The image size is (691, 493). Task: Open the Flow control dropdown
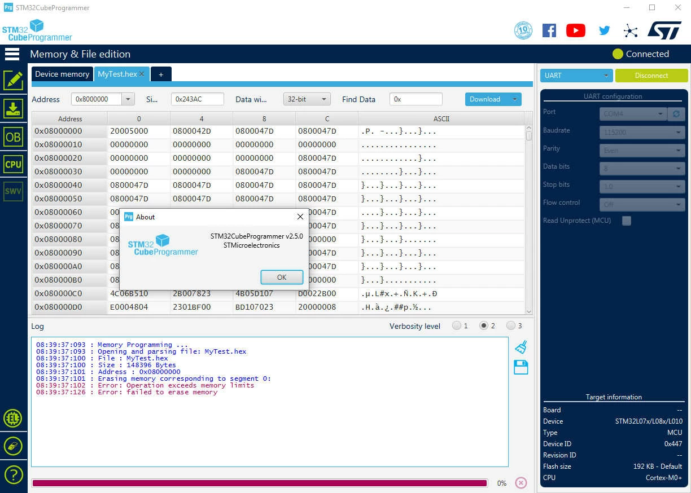coord(642,204)
